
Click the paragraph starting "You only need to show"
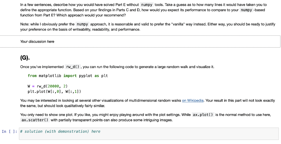pyautogui.click(x=145, y=117)
